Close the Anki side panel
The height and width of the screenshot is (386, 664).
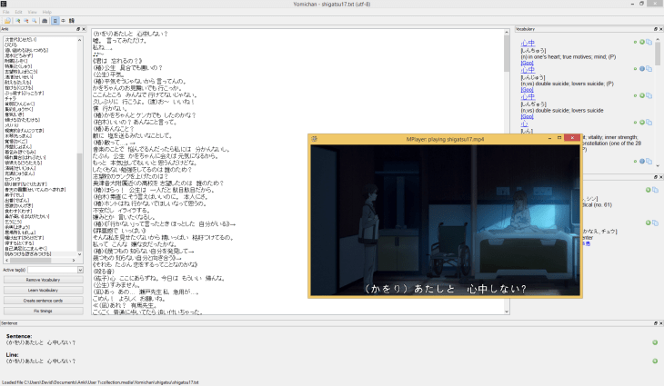click(x=84, y=30)
